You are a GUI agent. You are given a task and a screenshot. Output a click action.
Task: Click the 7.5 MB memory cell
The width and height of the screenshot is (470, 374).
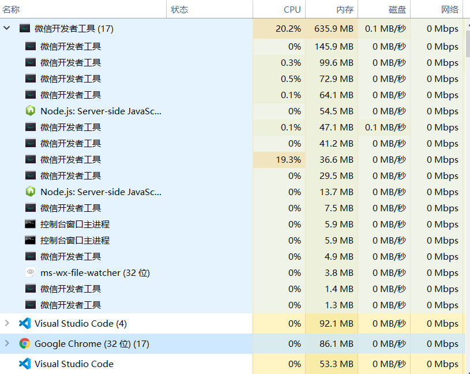pyautogui.click(x=332, y=208)
